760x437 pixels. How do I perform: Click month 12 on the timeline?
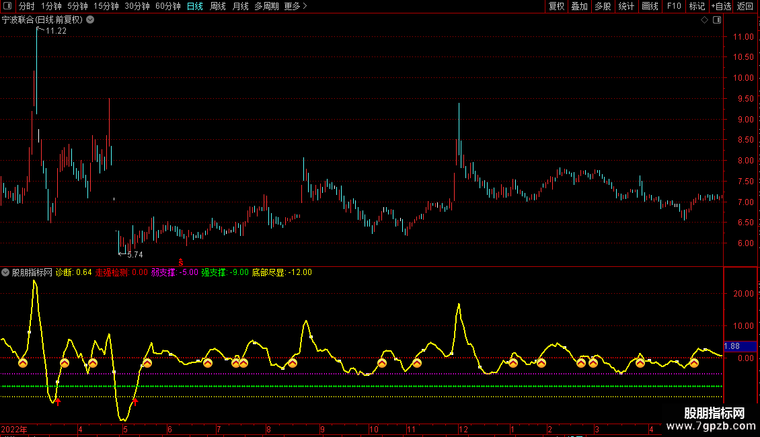463,429
